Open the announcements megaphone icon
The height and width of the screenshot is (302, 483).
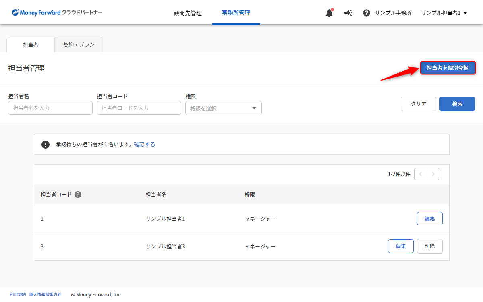[x=348, y=13]
